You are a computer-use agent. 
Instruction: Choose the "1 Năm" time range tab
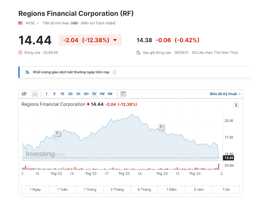(172, 190)
